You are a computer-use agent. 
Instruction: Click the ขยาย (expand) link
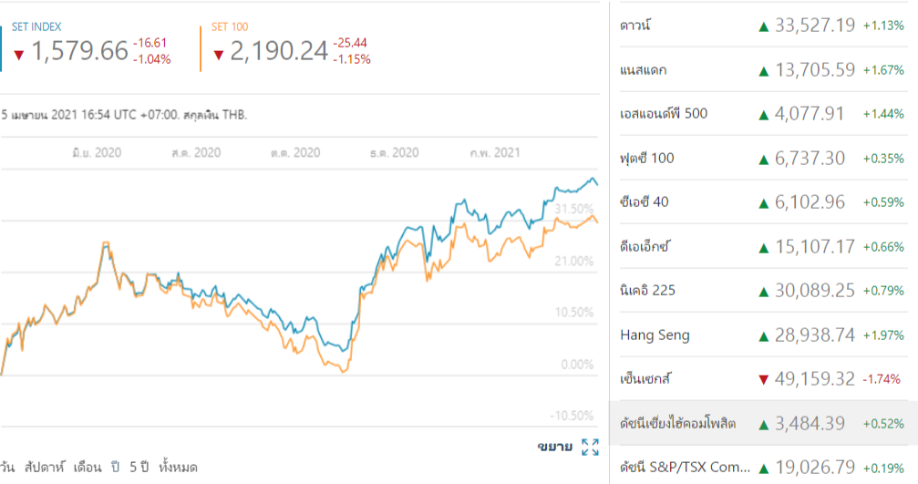pyautogui.click(x=555, y=447)
